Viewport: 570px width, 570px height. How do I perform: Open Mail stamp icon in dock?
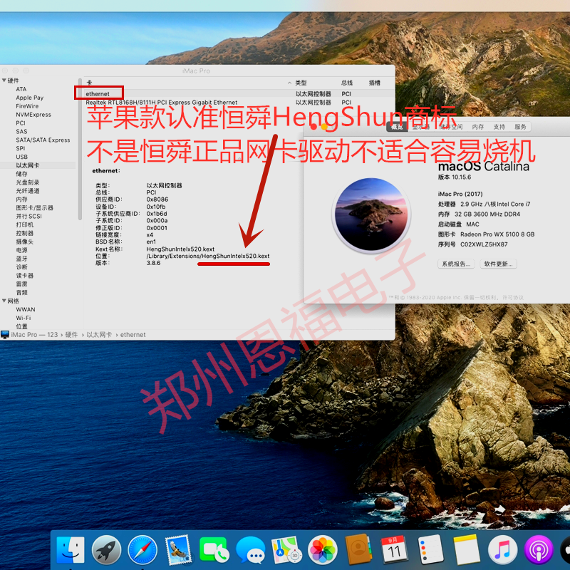pyautogui.click(x=178, y=549)
